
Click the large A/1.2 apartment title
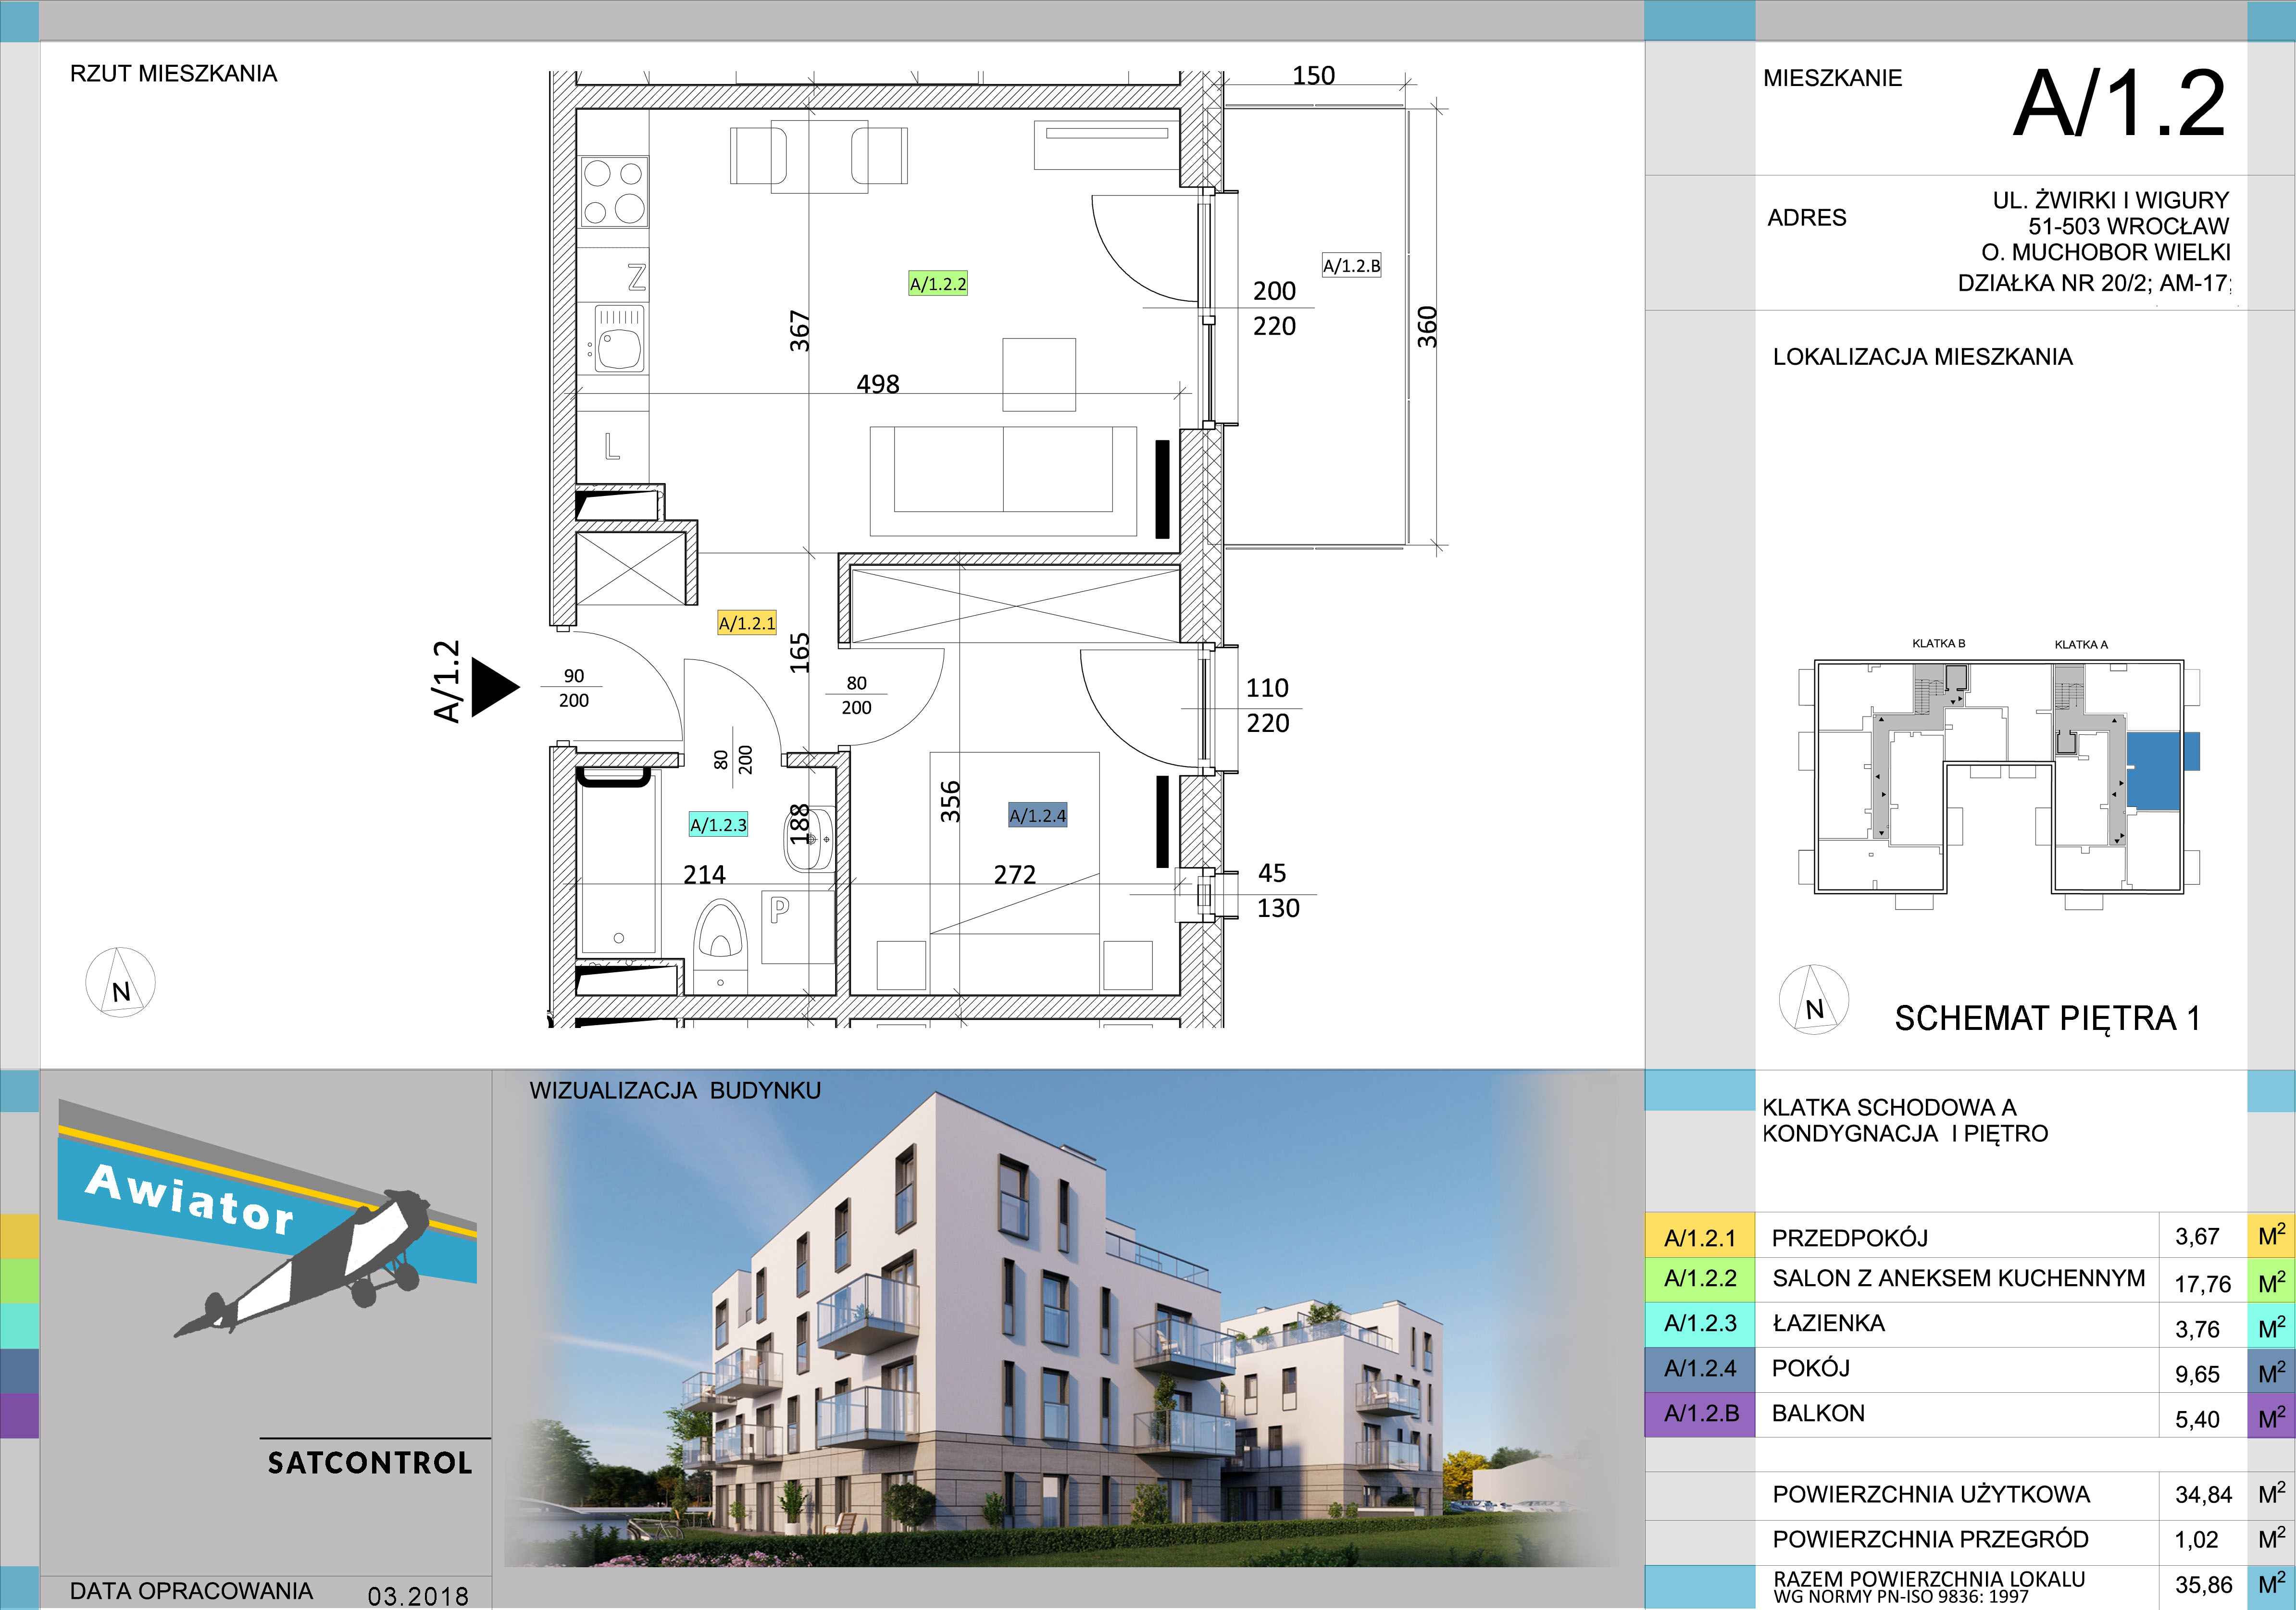point(2119,103)
